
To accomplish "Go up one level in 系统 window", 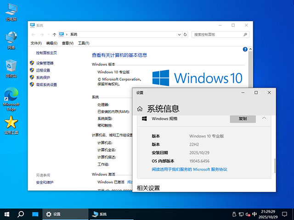I will click(54, 35).
